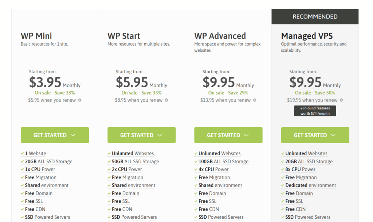Click info icon beside $19.95 renewal price
Screen dimensions: 373x222
pyautogui.click(x=341, y=100)
